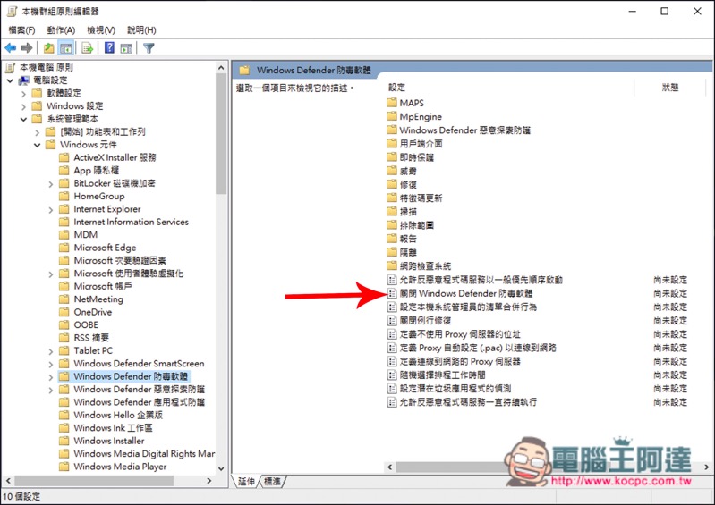This screenshot has width=715, height=505.
Task: Open the 檔案(F) menu
Action: click(21, 30)
